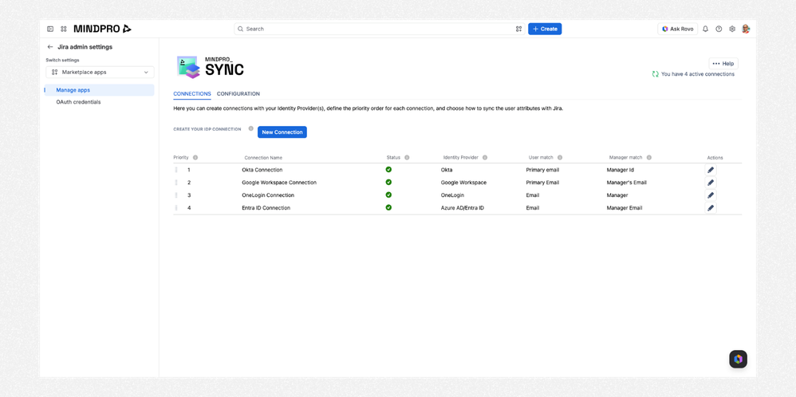Go back from Jira admin settings
796x397 pixels.
[x=50, y=47]
